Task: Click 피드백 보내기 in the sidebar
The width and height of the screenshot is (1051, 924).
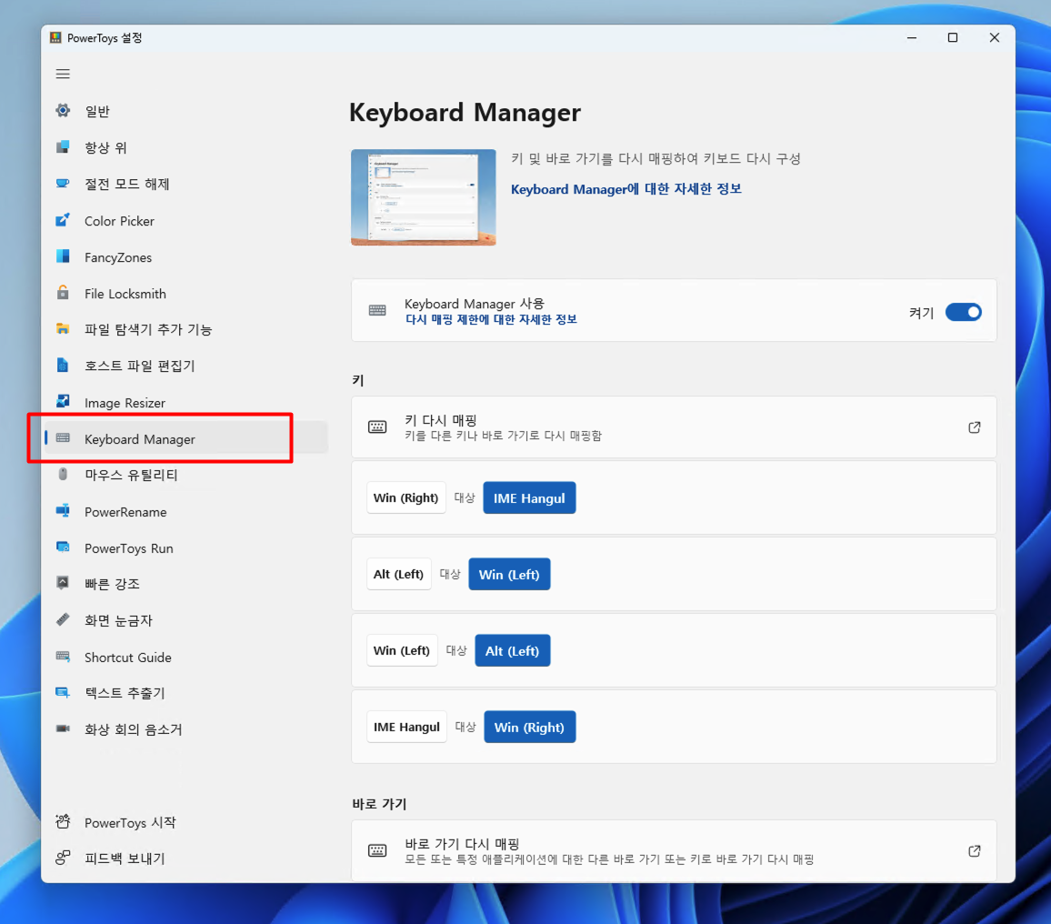Action: pos(185,859)
